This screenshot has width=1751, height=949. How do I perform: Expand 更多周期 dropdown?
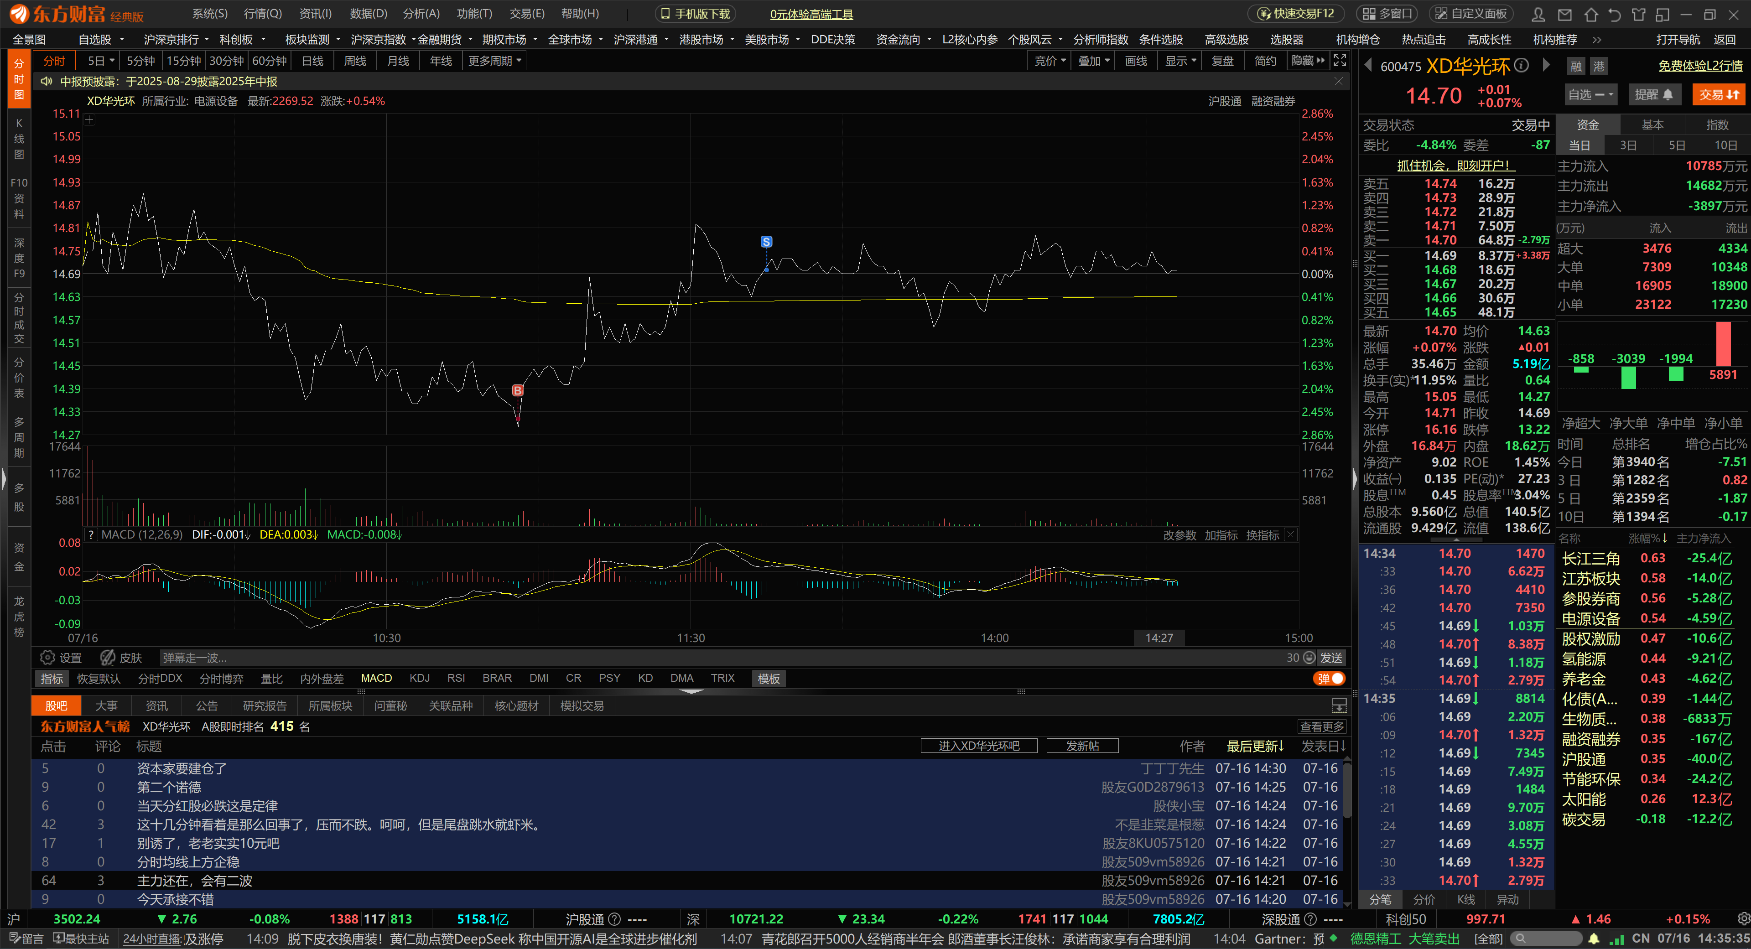tap(495, 61)
